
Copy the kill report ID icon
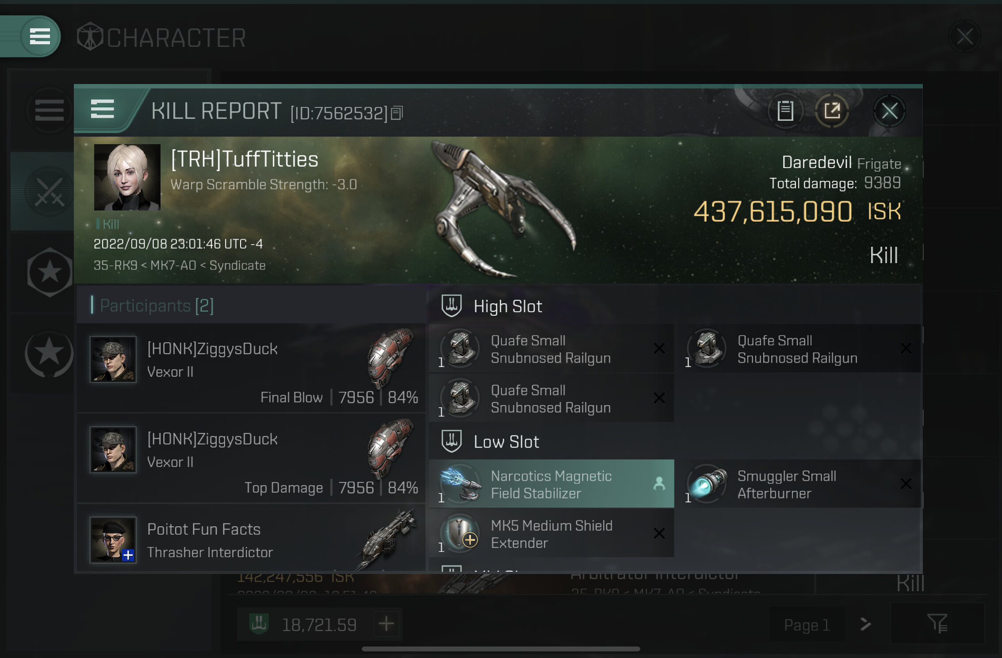coord(397,113)
